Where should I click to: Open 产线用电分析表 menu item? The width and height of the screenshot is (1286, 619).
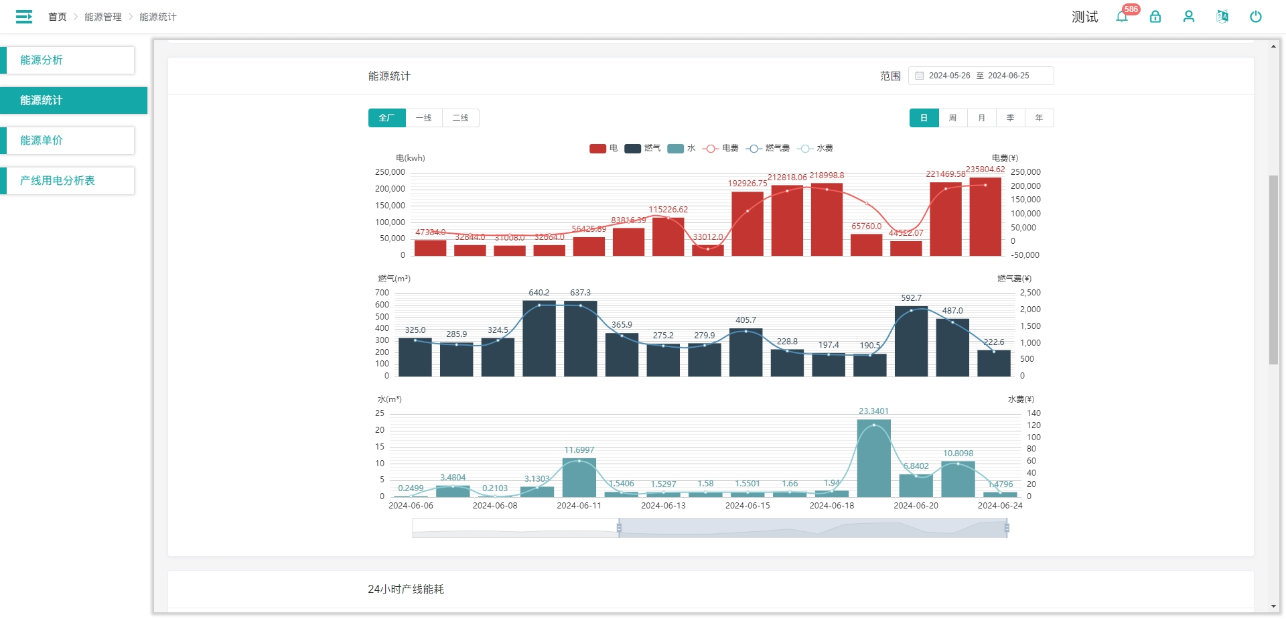(68, 181)
